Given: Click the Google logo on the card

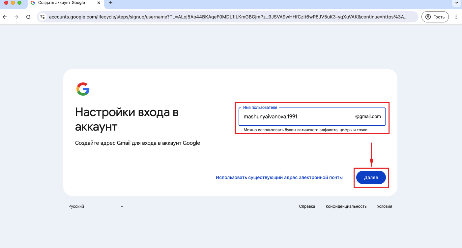Looking at the screenshot, I should [83, 89].
